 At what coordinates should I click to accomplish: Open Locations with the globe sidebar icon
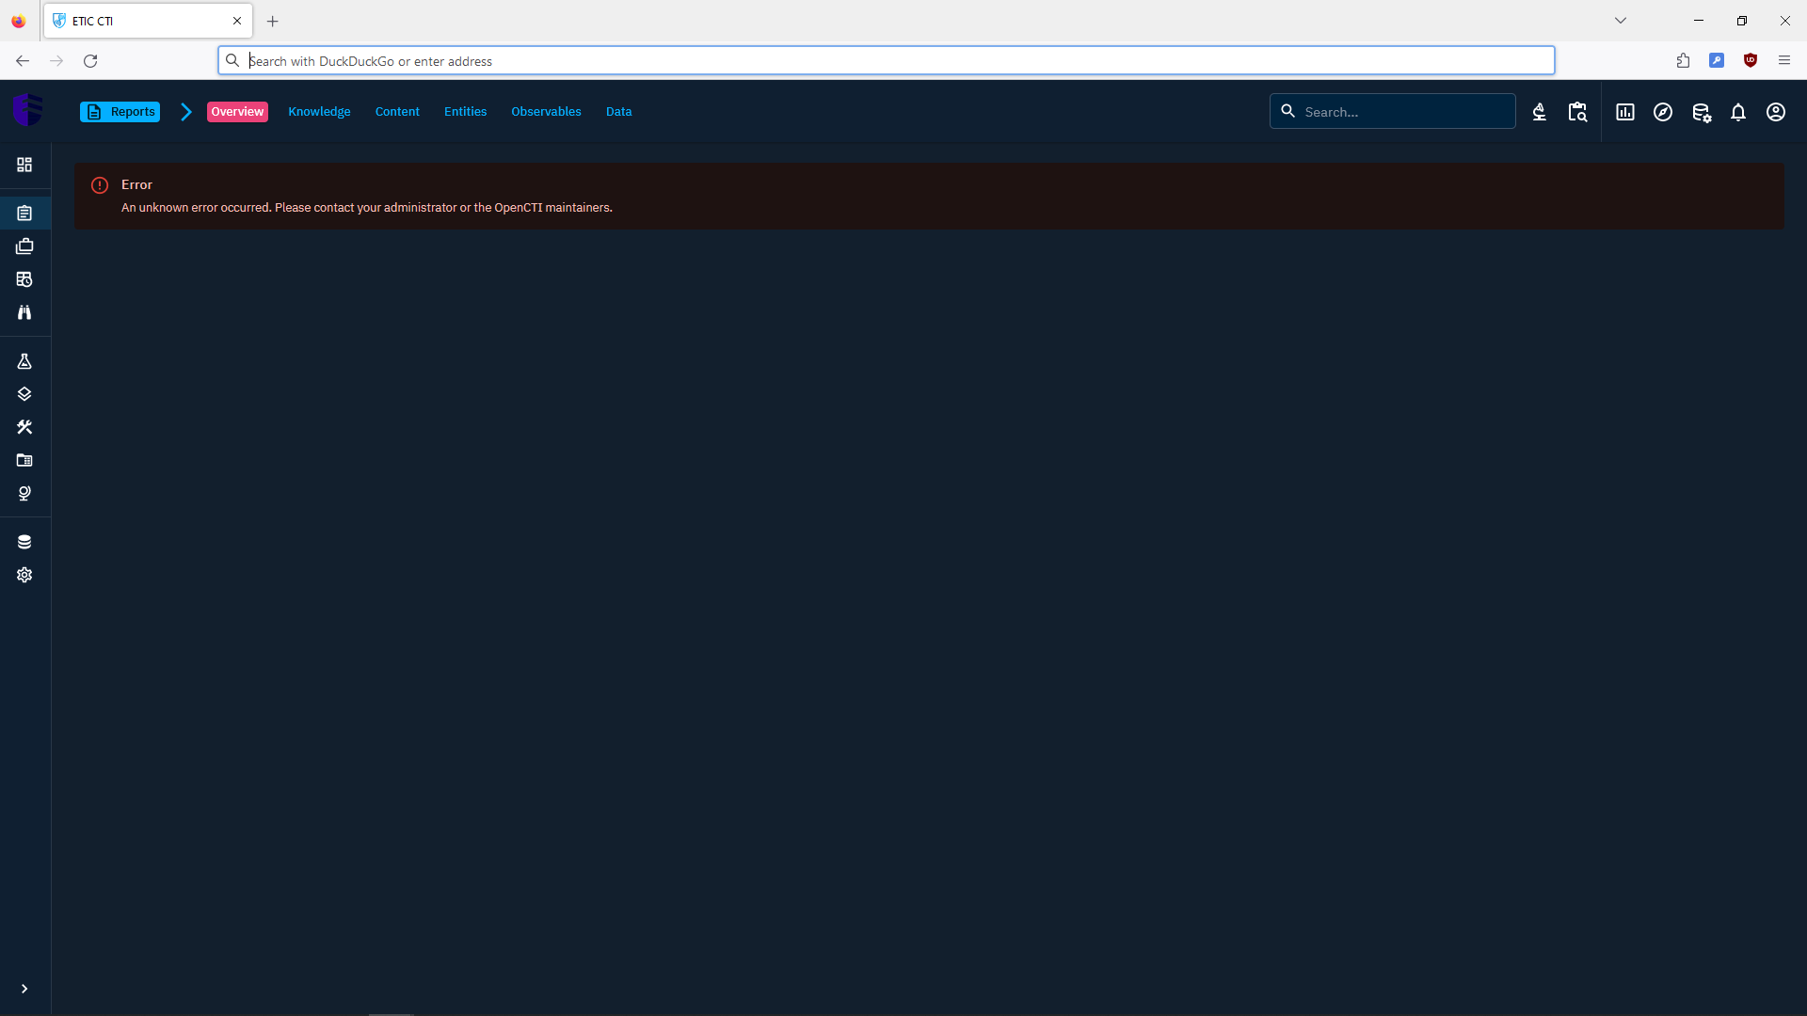24,493
